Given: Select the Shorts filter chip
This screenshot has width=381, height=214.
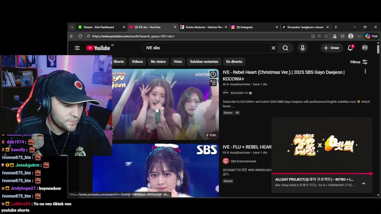Looking at the screenshot, I should 118,62.
